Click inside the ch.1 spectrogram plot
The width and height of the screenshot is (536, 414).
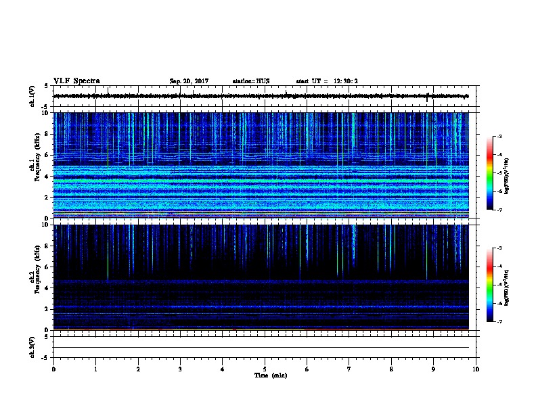(x=261, y=165)
